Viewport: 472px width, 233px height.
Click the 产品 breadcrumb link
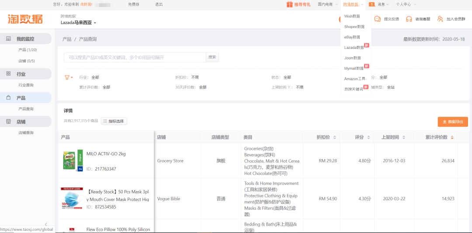coord(67,39)
